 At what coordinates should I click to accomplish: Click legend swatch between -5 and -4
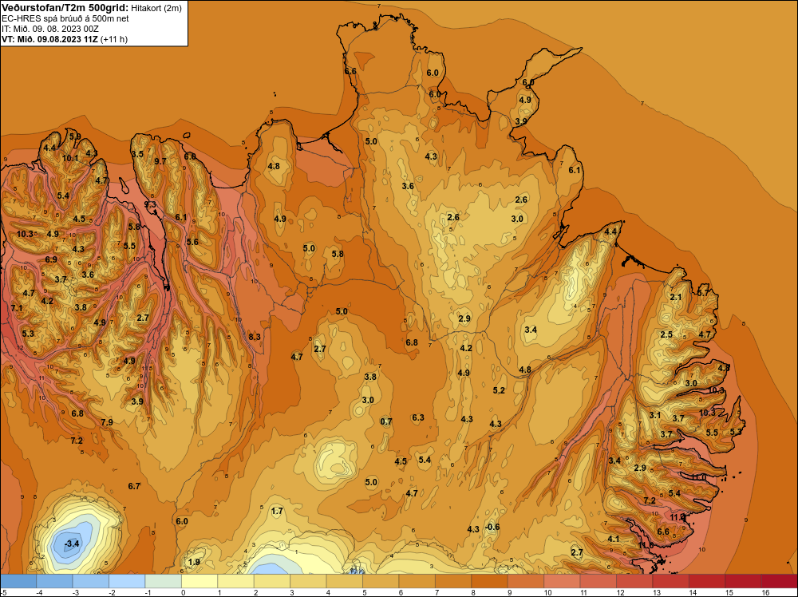pyautogui.click(x=18, y=581)
